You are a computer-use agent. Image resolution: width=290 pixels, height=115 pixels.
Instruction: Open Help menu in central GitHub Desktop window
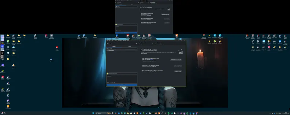click(x=128, y=41)
